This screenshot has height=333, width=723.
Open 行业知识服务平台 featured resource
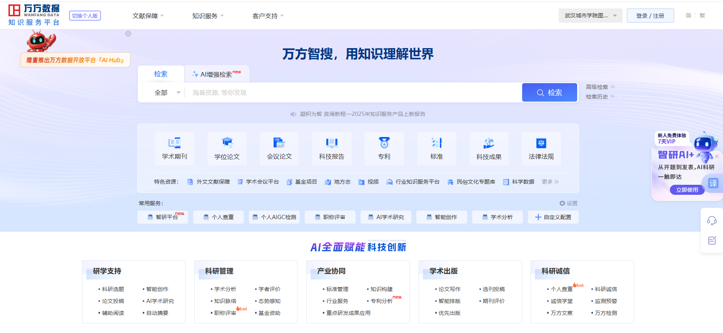(413, 182)
